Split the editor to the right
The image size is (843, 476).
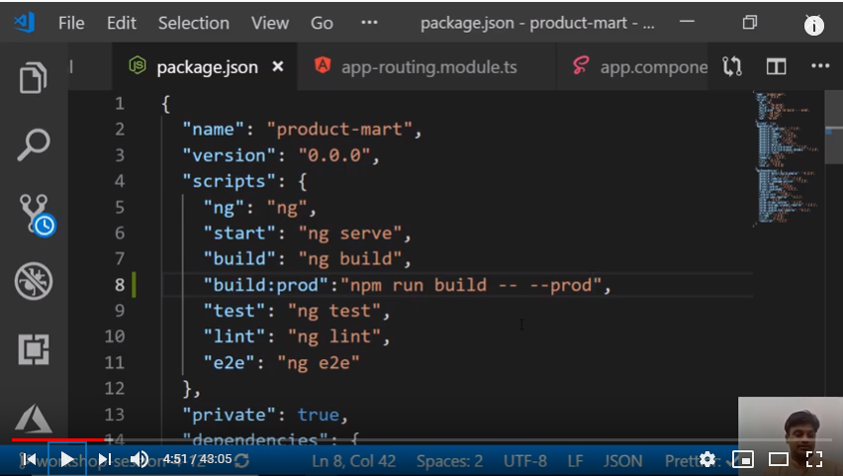pyautogui.click(x=777, y=67)
